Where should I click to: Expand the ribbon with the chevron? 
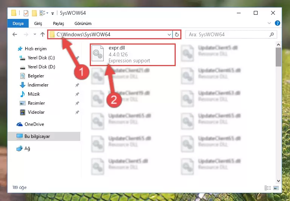click(269, 23)
